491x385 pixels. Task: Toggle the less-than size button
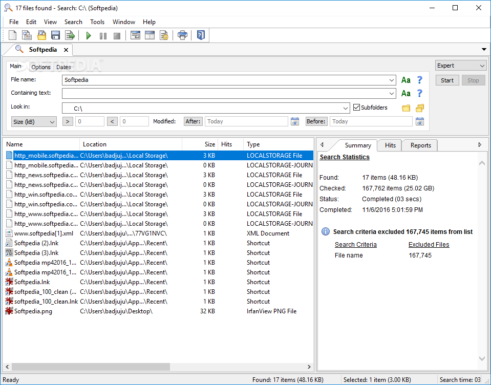[x=112, y=121]
